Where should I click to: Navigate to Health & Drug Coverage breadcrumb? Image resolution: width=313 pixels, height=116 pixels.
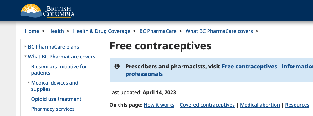coord(102,31)
